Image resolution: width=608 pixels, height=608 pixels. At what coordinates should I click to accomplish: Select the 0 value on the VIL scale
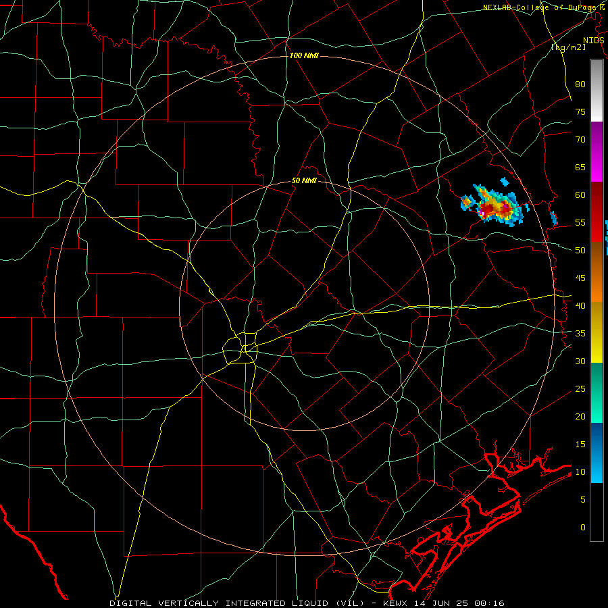pyautogui.click(x=583, y=528)
